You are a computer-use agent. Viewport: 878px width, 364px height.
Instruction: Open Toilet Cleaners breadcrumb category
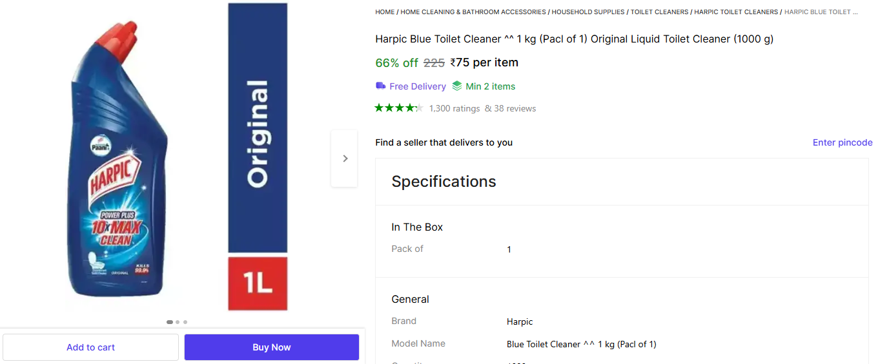(x=659, y=12)
